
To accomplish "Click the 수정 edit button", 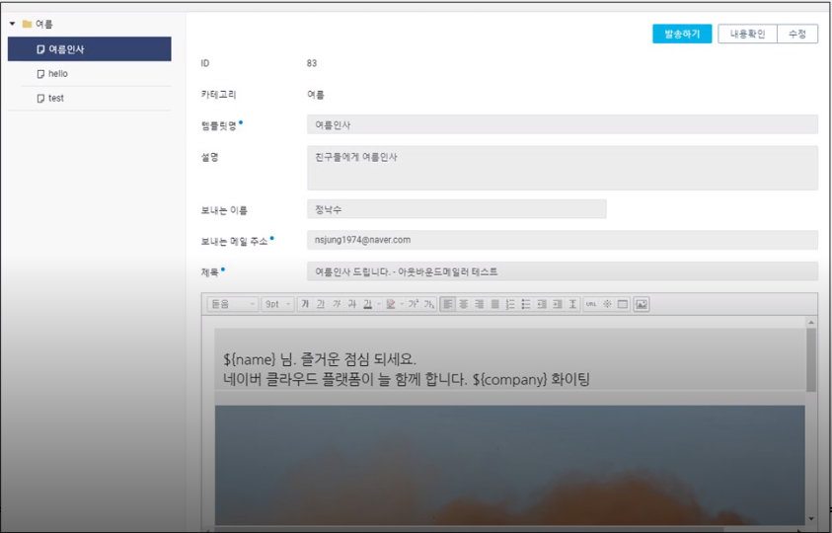I will click(797, 34).
